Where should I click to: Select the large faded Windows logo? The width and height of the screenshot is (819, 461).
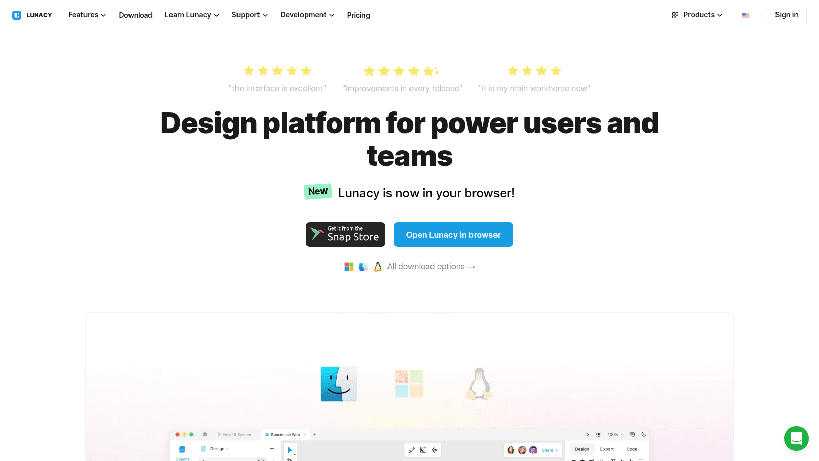point(409,384)
